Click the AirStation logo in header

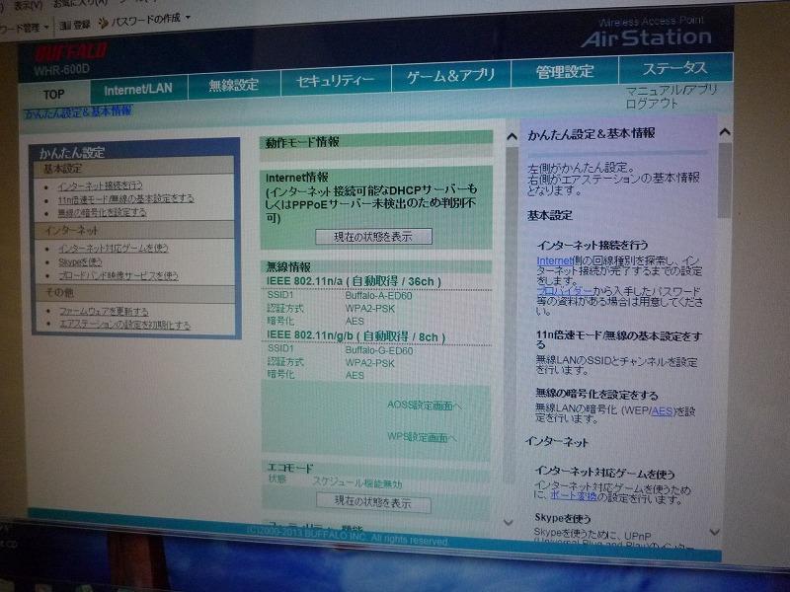pos(647,37)
